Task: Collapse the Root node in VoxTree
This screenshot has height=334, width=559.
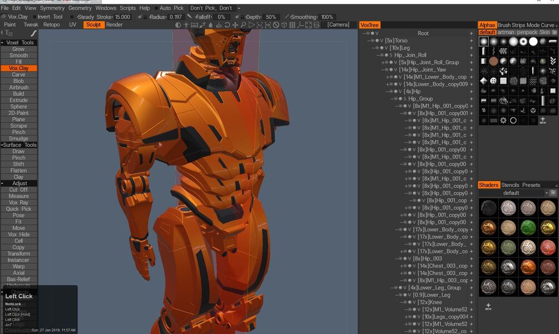Action: coord(364,33)
